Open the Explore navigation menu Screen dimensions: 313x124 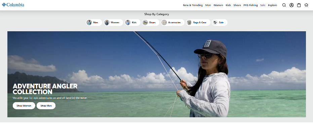pos(272,5)
